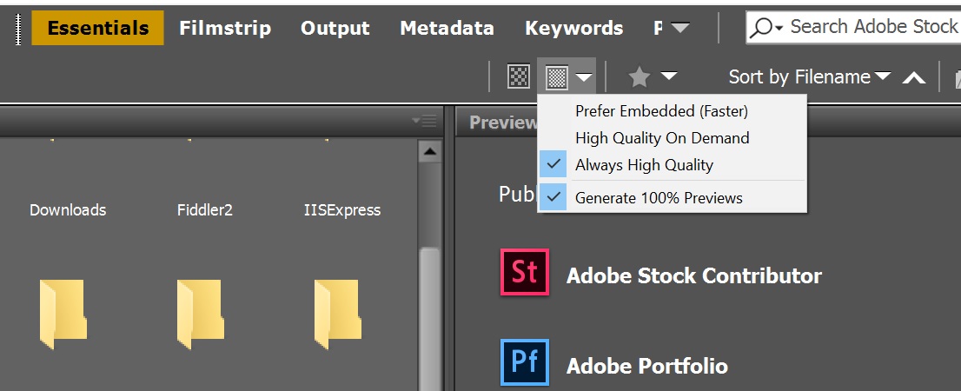Viewport: 961px width, 391px height.
Task: Click the thumbnail quality options icon
Action: tap(567, 76)
